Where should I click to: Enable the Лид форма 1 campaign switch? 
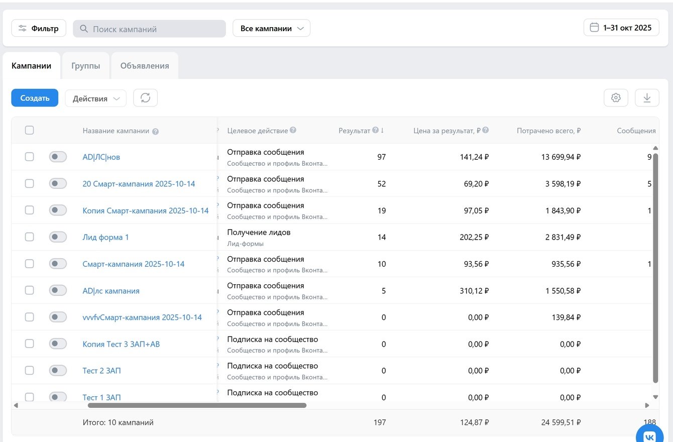click(58, 237)
